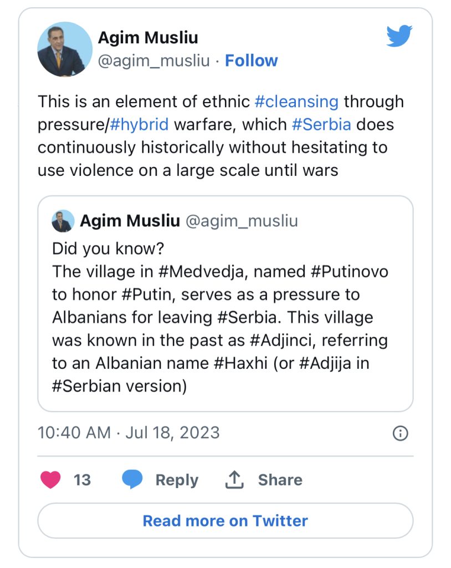Like the tweet with the heart icon
Screen dimensions: 451x568
click(x=50, y=480)
